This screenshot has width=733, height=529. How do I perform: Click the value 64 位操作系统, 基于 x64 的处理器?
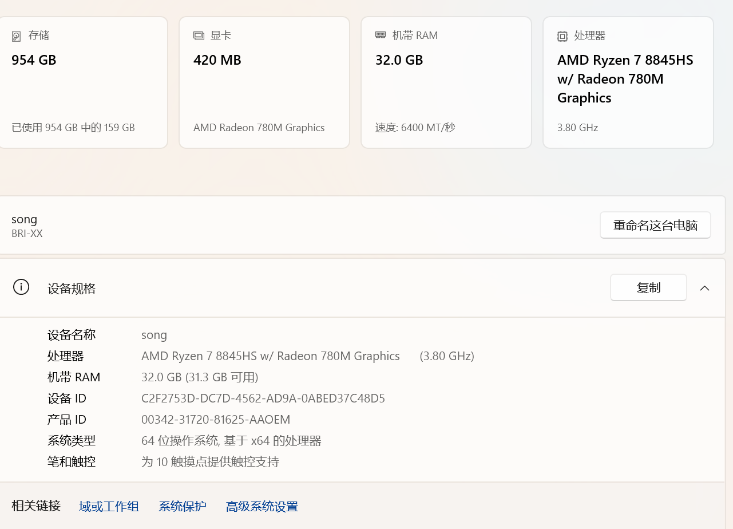pyautogui.click(x=231, y=441)
